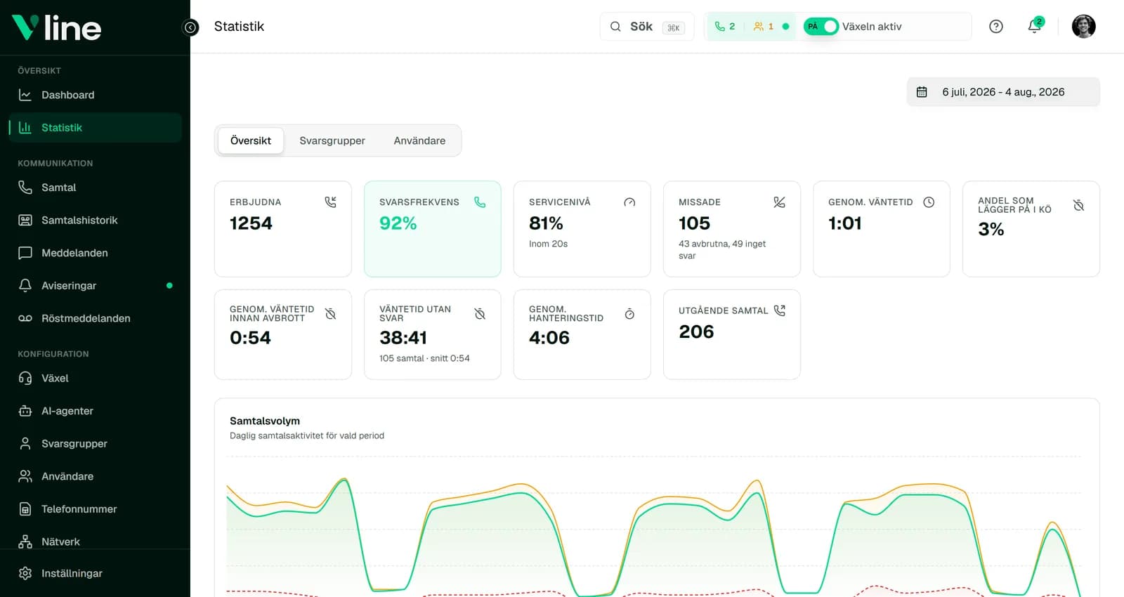Toggle the Växeln aktiv switch off
Viewport: 1124px width, 597px height.
[821, 27]
